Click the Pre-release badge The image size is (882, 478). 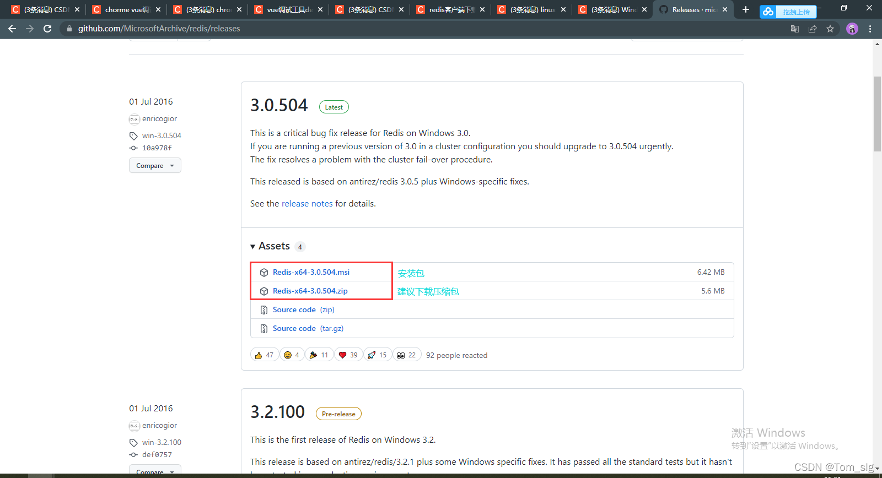pos(338,414)
